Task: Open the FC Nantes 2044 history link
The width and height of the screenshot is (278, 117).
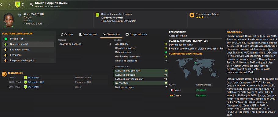Action: (x=34, y=78)
